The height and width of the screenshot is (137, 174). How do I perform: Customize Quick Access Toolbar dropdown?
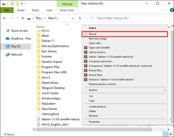pyautogui.click(x=22, y=4)
